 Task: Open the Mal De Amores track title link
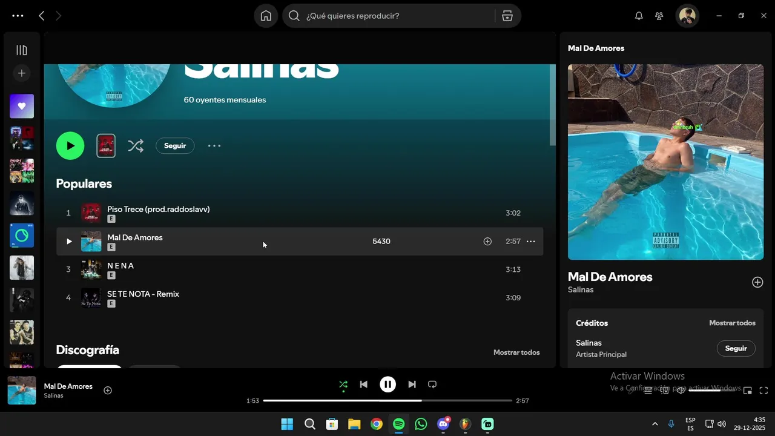point(135,237)
